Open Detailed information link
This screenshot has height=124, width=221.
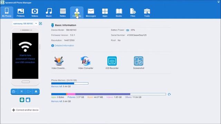pyautogui.click(x=64, y=45)
